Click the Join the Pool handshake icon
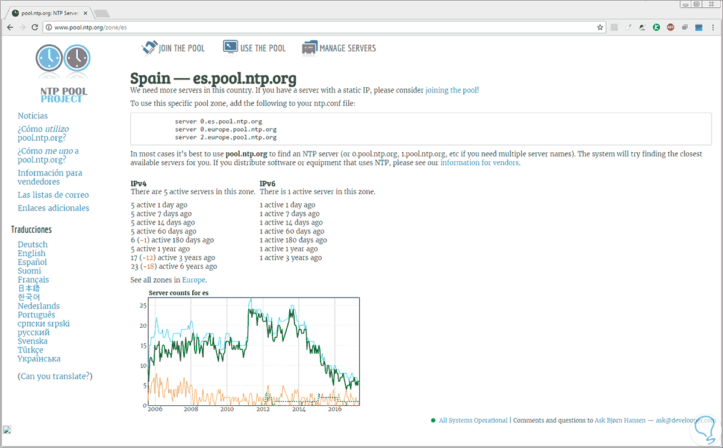The width and height of the screenshot is (723, 448). (148, 48)
